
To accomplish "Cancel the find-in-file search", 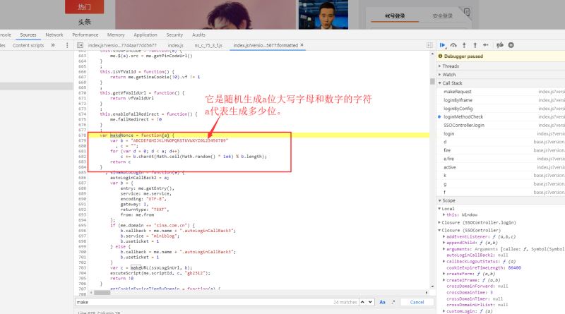I will pyautogui.click(x=417, y=302).
